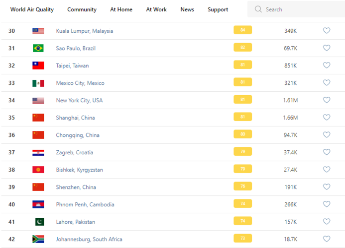The width and height of the screenshot is (345, 248).
Task: Open the Community menu
Action: click(x=82, y=9)
